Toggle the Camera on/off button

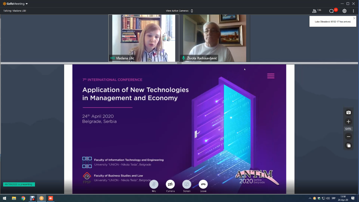click(170, 184)
